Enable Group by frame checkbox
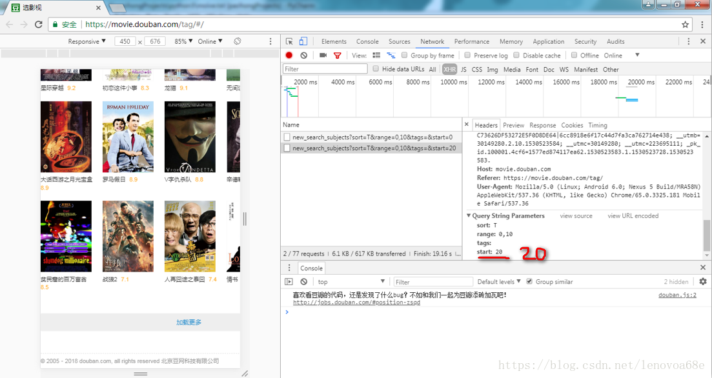Image resolution: width=712 pixels, height=378 pixels. 404,55
